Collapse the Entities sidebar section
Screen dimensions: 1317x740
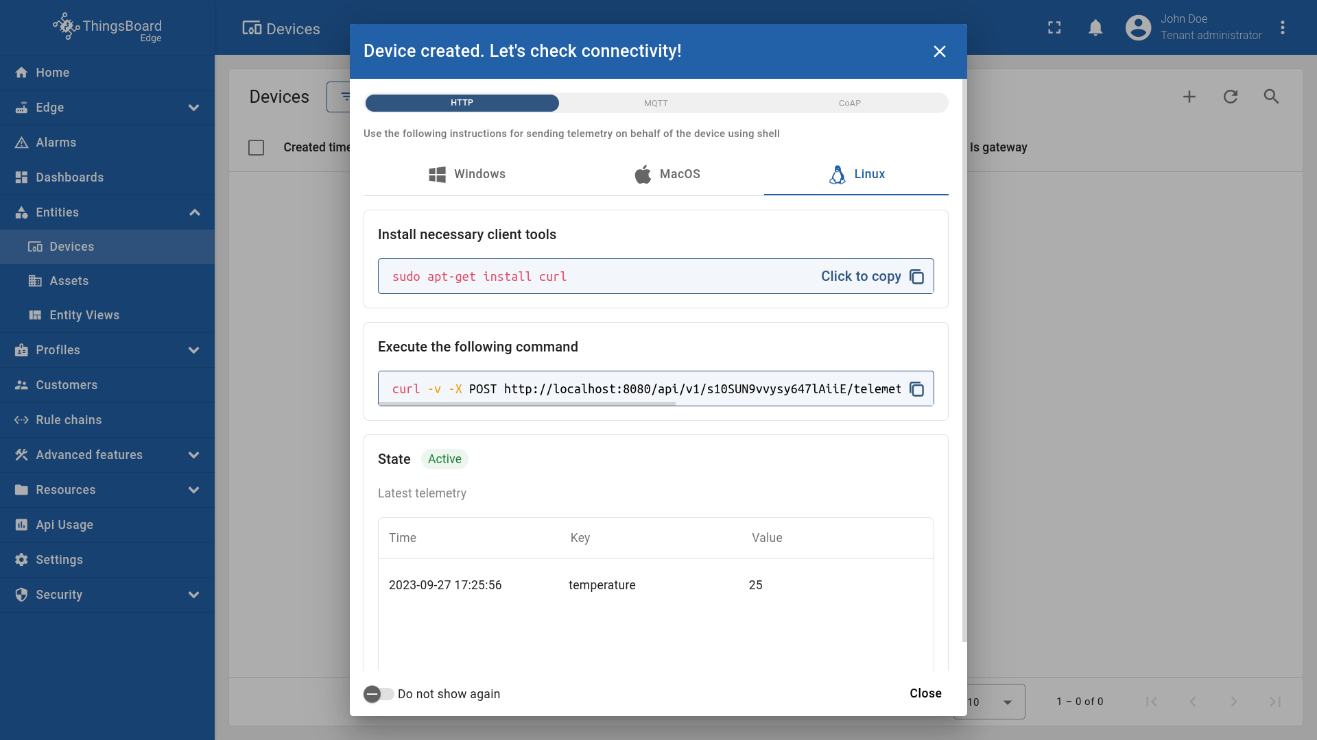point(194,212)
